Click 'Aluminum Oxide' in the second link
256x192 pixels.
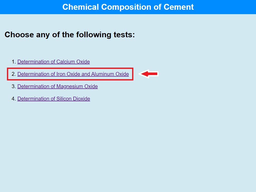(110, 74)
